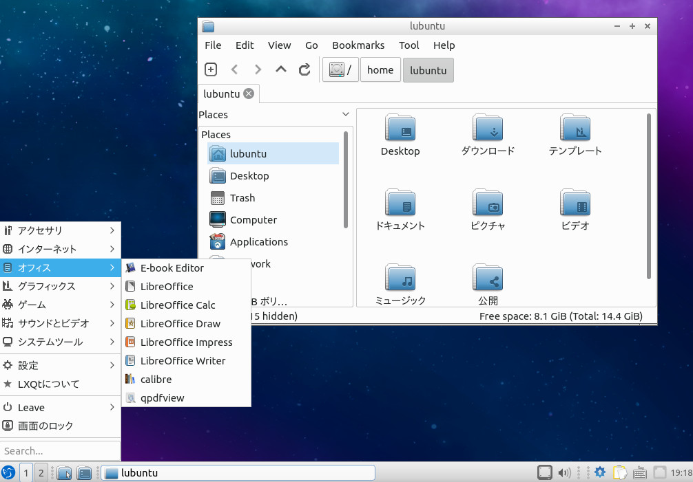Select Applications in Places sidebar
The image size is (693, 482).
click(x=273, y=241)
